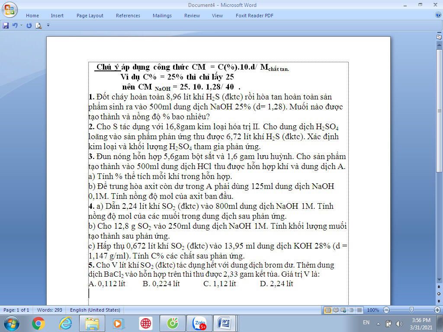Open the Office button menu

10,10
